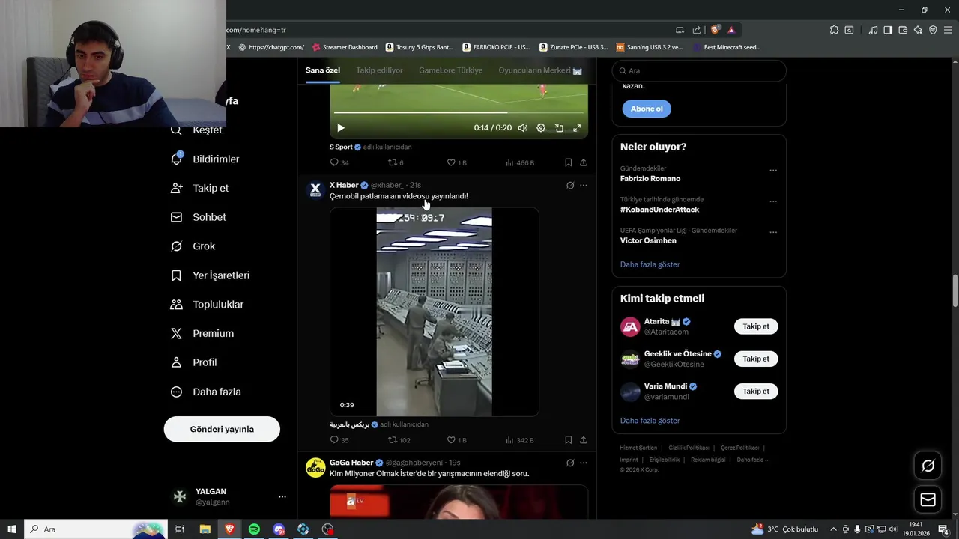Image resolution: width=959 pixels, height=539 pixels.
Task: Click the Gönderi yayınla button
Action: pyautogui.click(x=222, y=429)
